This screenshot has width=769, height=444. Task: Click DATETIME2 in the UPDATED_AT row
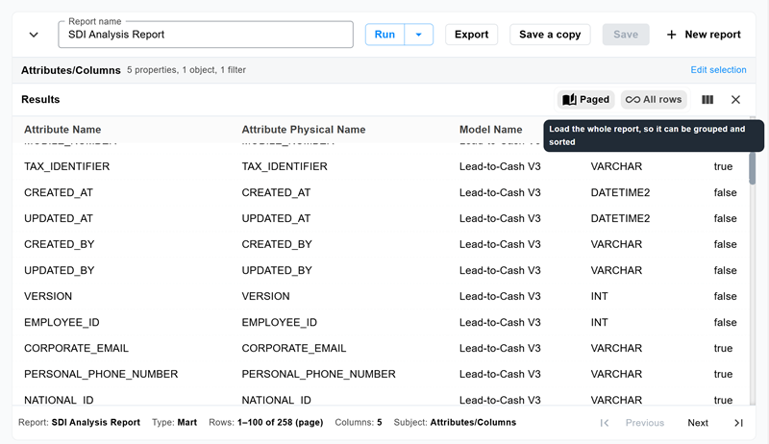620,218
